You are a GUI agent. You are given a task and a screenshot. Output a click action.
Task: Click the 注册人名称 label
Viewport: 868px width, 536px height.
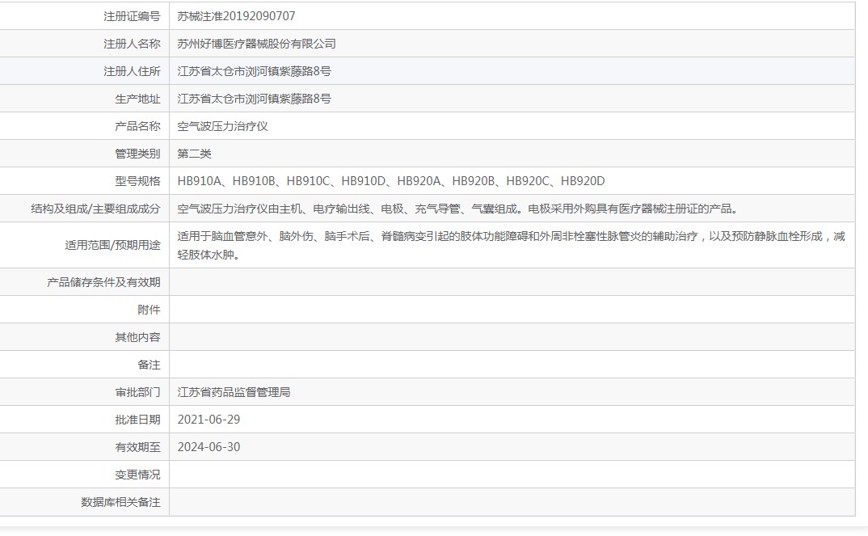click(132, 44)
